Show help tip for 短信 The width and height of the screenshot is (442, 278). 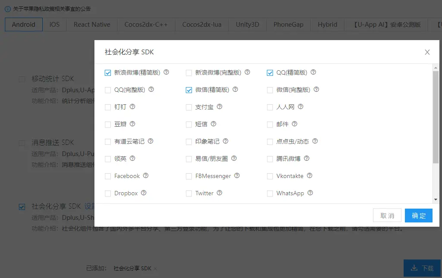(x=213, y=124)
